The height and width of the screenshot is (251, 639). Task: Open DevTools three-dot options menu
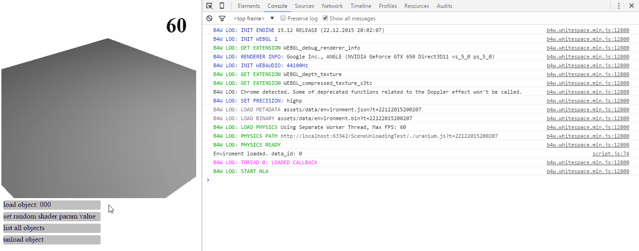[x=619, y=6]
